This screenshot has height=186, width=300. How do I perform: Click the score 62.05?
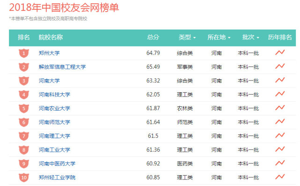pos(153,95)
